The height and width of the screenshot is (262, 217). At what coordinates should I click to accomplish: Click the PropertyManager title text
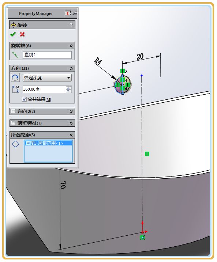[x=36, y=14]
